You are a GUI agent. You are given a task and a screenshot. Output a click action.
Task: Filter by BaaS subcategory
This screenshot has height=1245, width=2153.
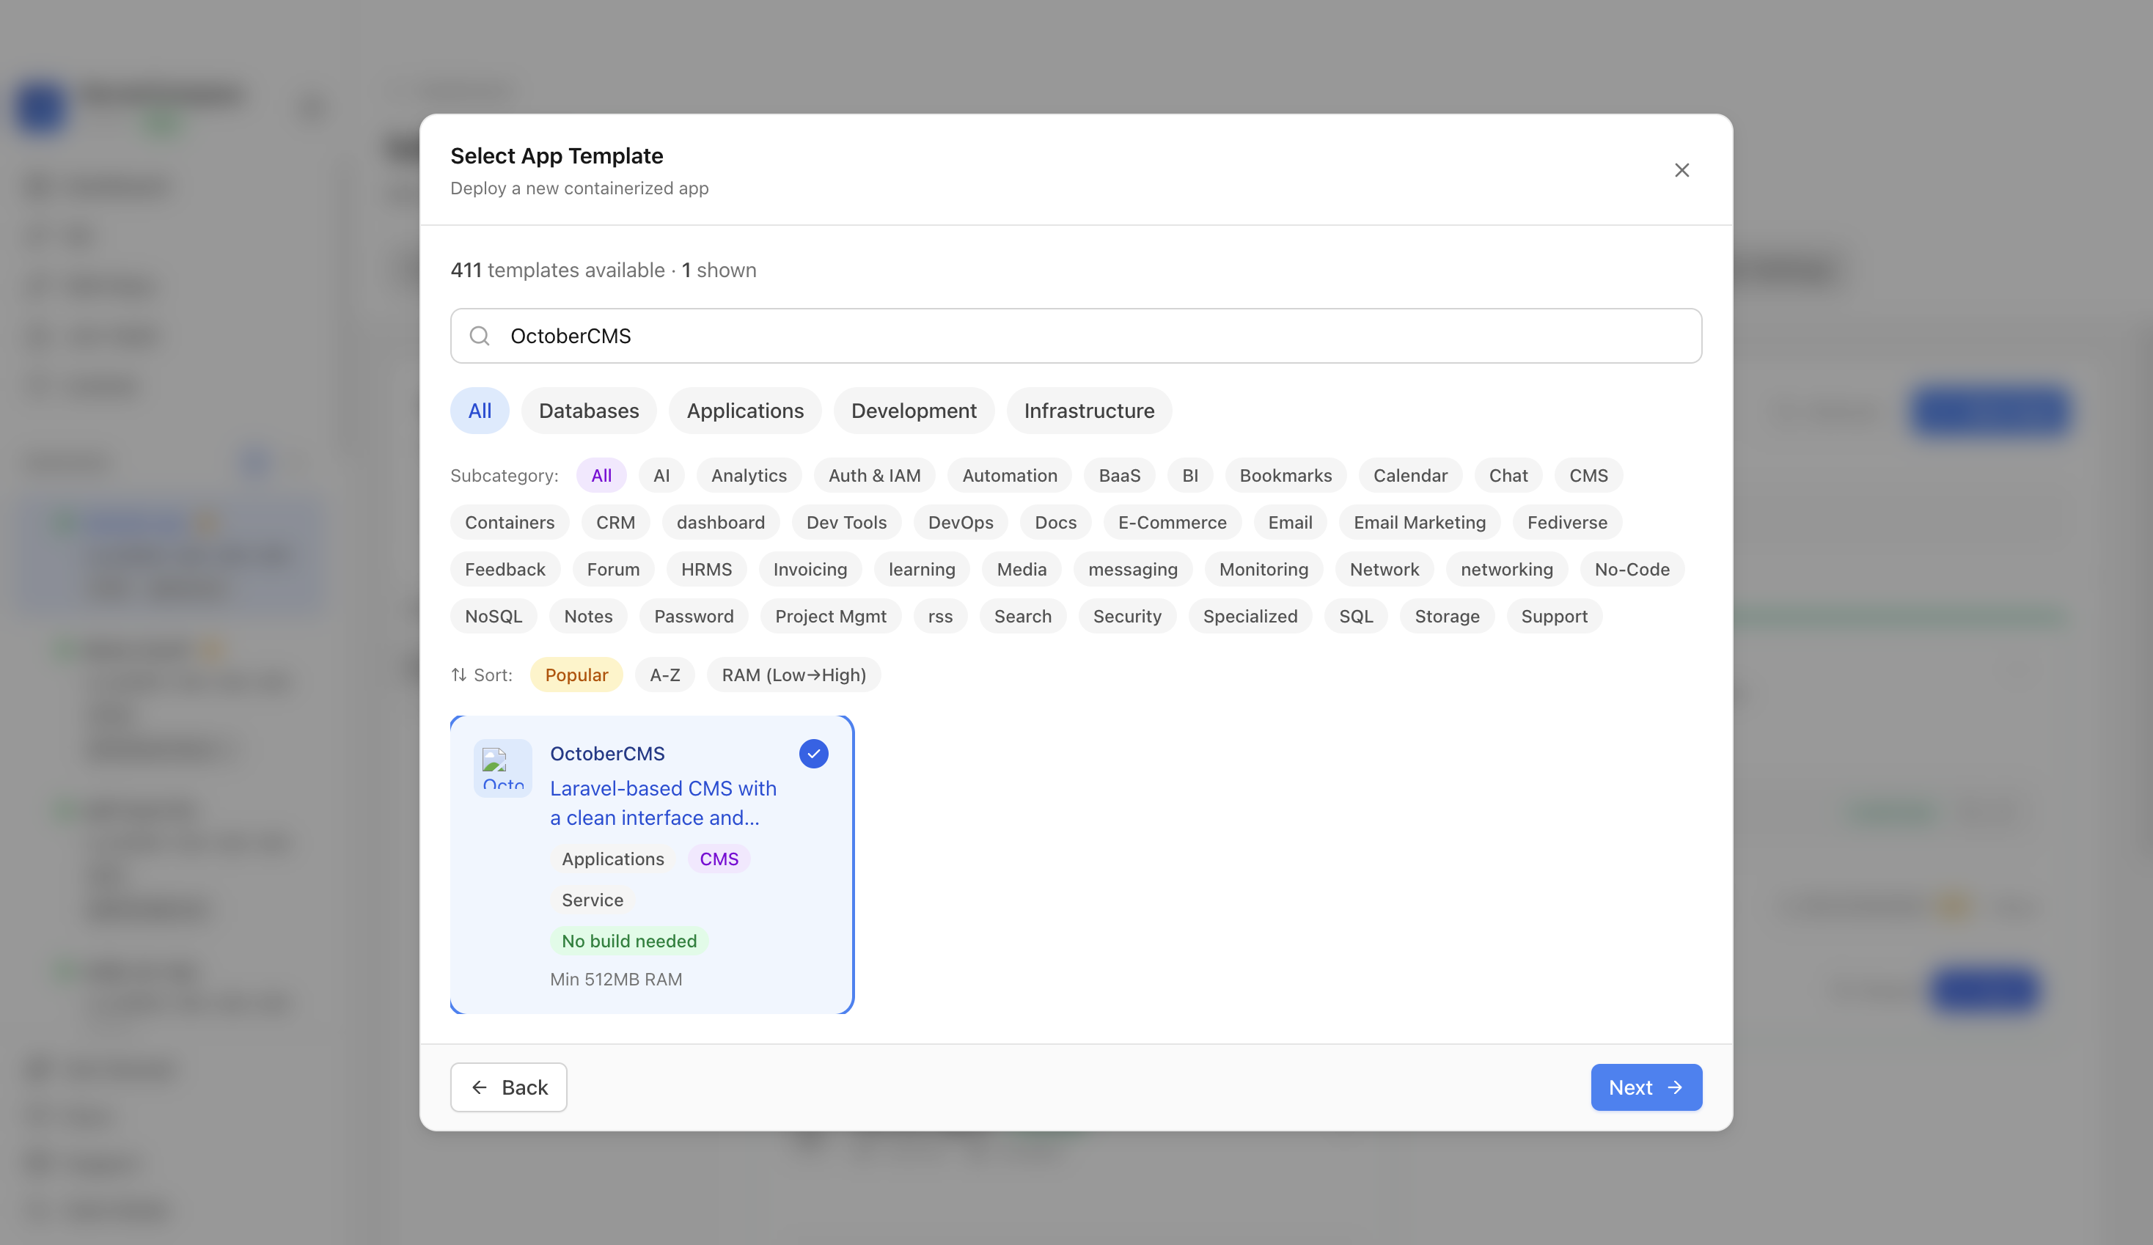[x=1119, y=475]
